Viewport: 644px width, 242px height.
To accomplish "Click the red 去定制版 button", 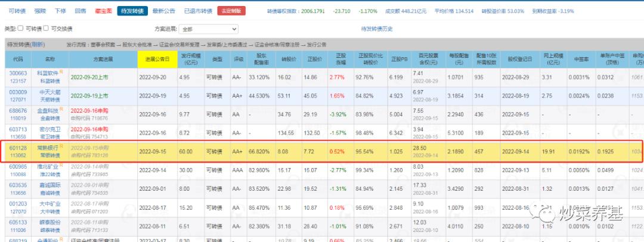I will 231,11.
